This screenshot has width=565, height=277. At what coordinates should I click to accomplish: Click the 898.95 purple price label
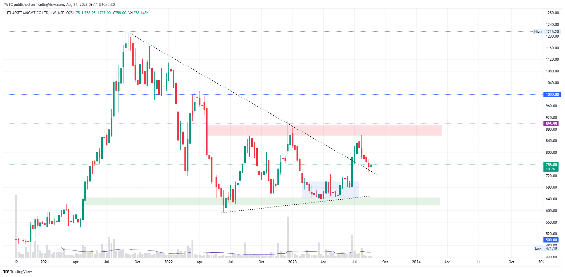tap(551, 124)
